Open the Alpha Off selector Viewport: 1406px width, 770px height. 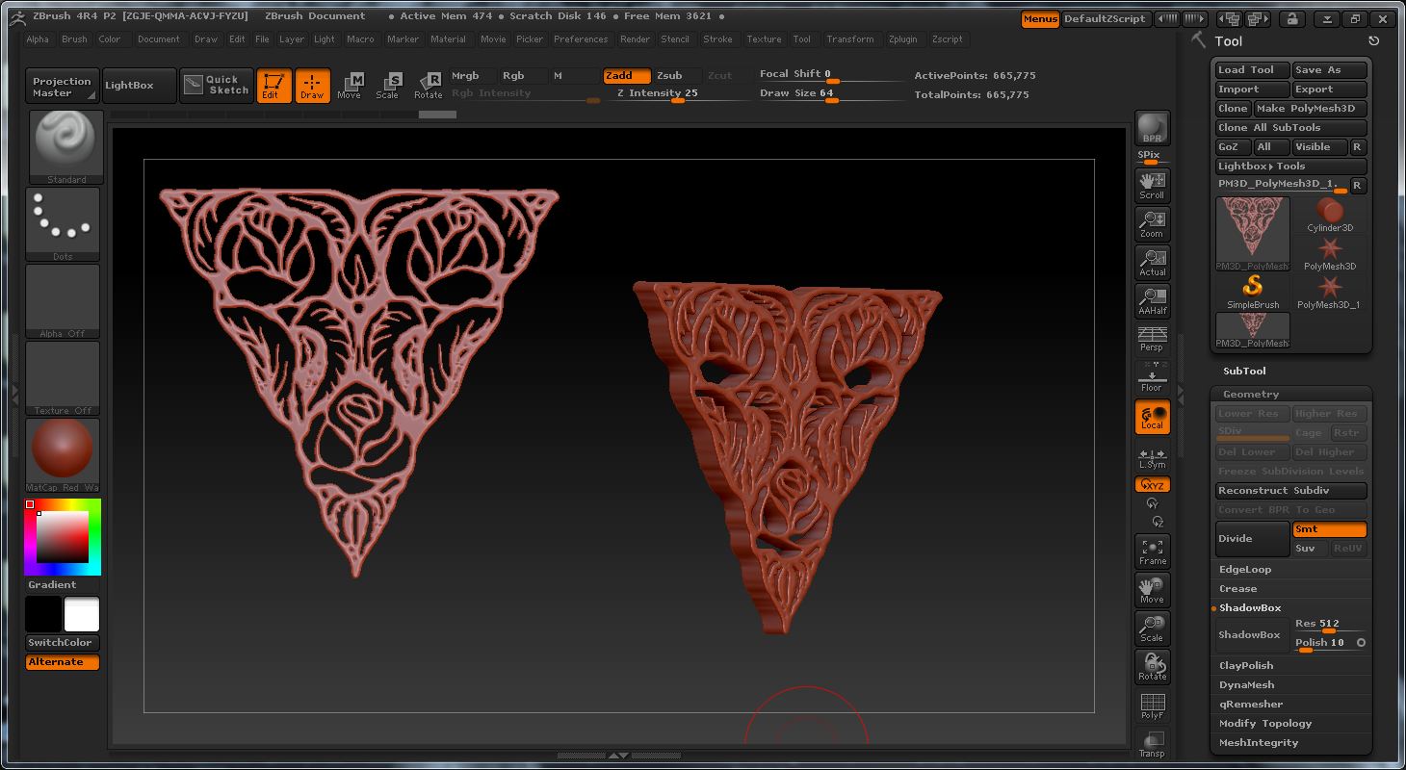(x=64, y=301)
